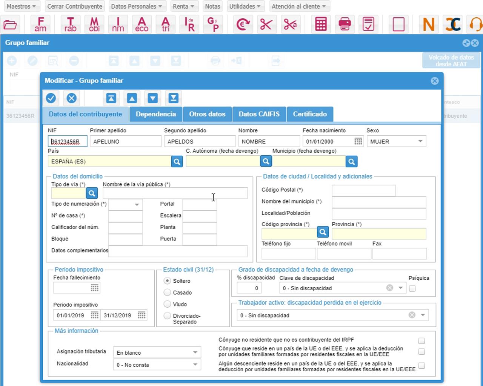Go to last record arrow icon
Viewport: 483px width, 386px height.
click(x=173, y=98)
